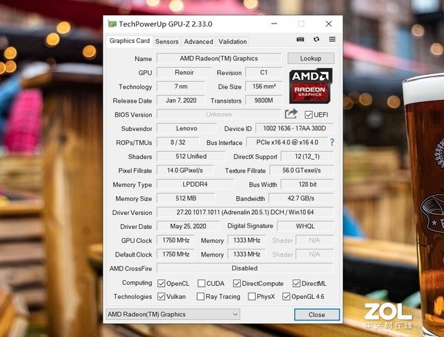Click the AMD Radeon Graphics logo
This screenshot has width=444, height=337.
[x=311, y=86]
